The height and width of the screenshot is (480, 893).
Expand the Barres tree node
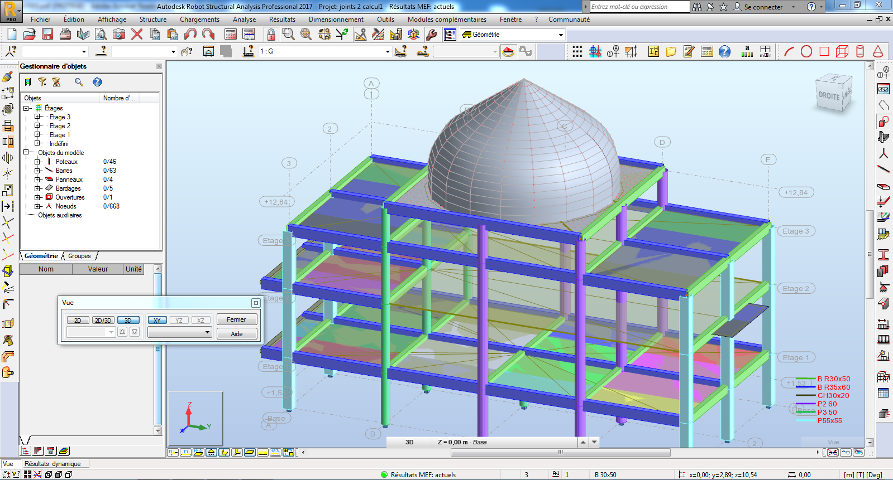point(37,171)
